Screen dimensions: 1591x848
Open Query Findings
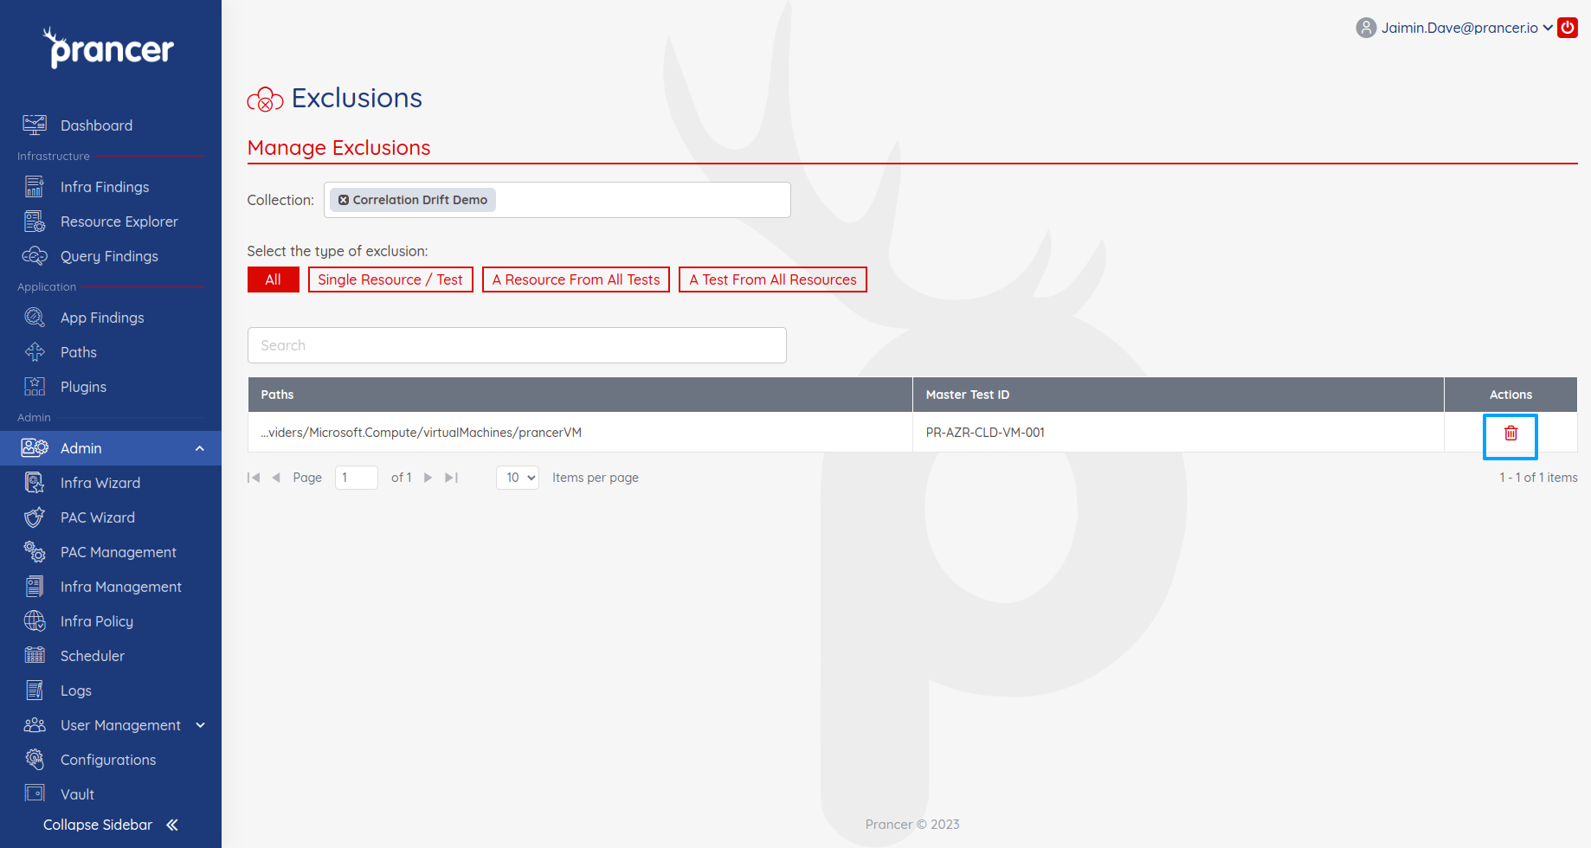[x=111, y=256]
